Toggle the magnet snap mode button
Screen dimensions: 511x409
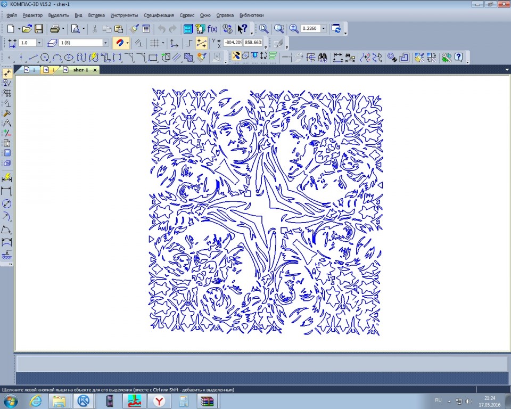(119, 43)
